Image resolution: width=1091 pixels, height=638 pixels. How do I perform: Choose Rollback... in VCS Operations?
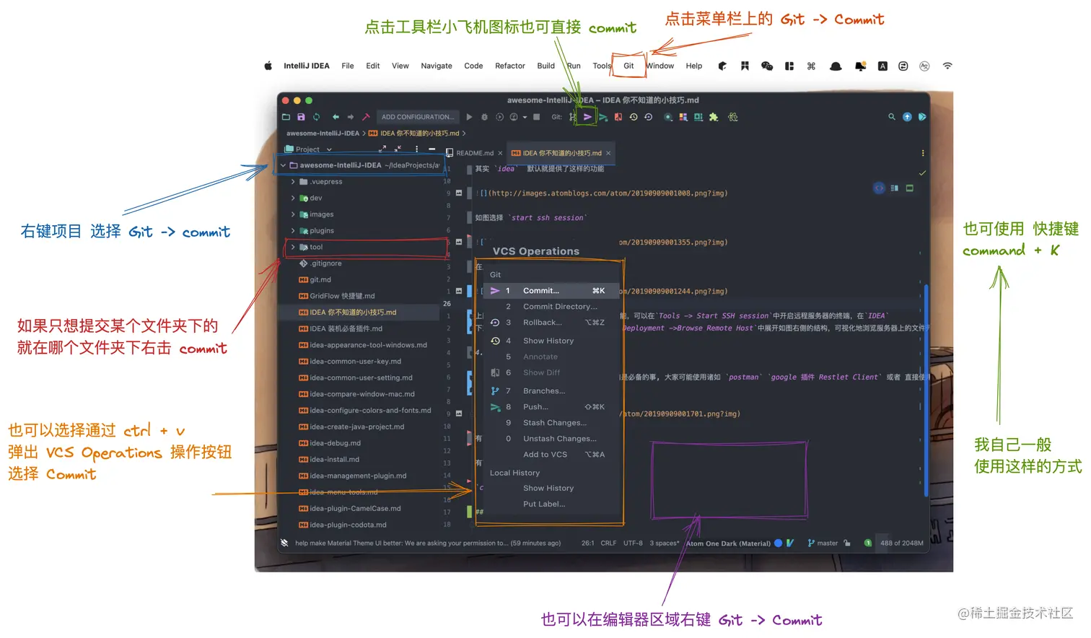coord(553,323)
